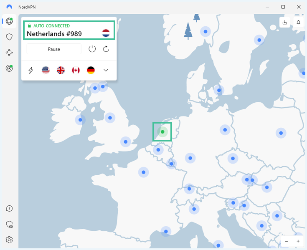Select the Frankfurt server map pin
This screenshot has height=250, width=307.
tap(190, 158)
